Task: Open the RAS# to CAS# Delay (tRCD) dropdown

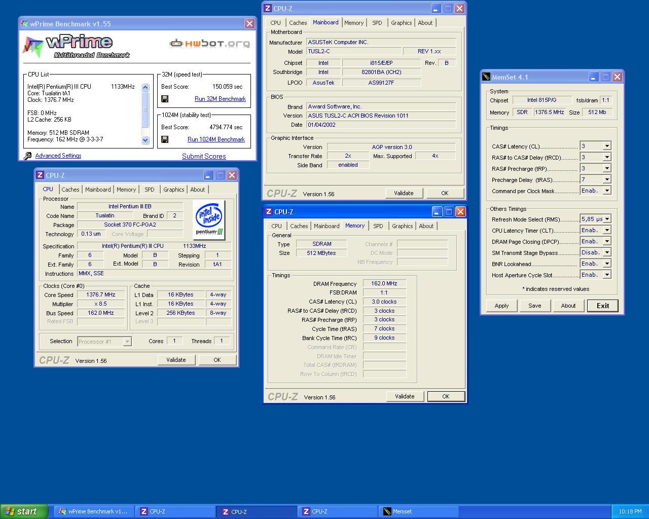Action: pos(606,157)
